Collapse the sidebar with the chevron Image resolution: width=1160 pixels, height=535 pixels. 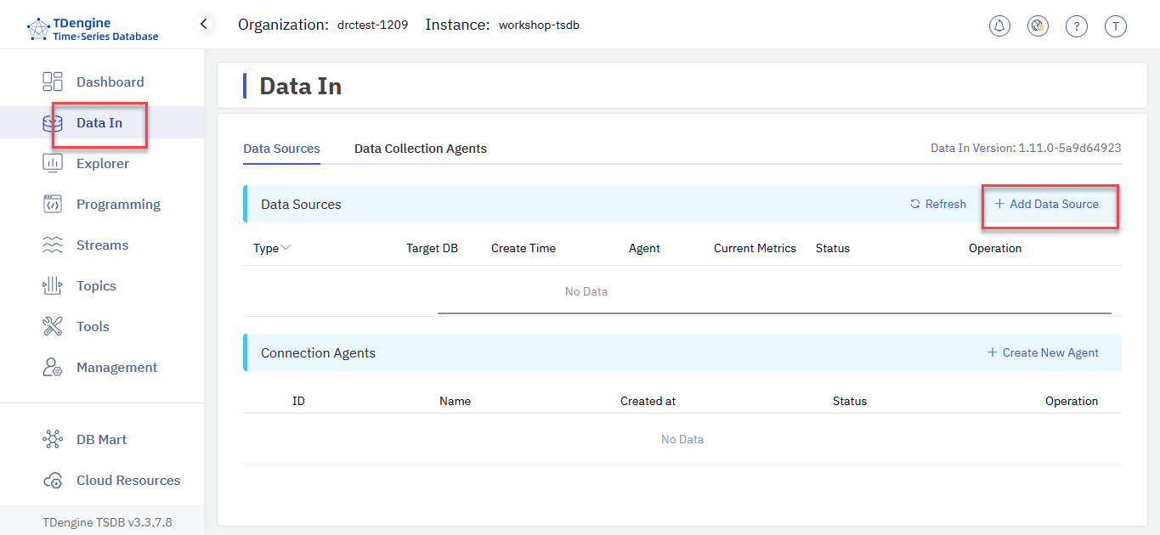tap(204, 25)
